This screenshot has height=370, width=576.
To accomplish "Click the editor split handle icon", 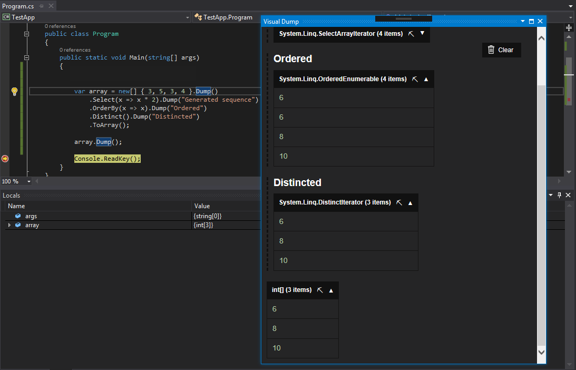I will click(569, 28).
